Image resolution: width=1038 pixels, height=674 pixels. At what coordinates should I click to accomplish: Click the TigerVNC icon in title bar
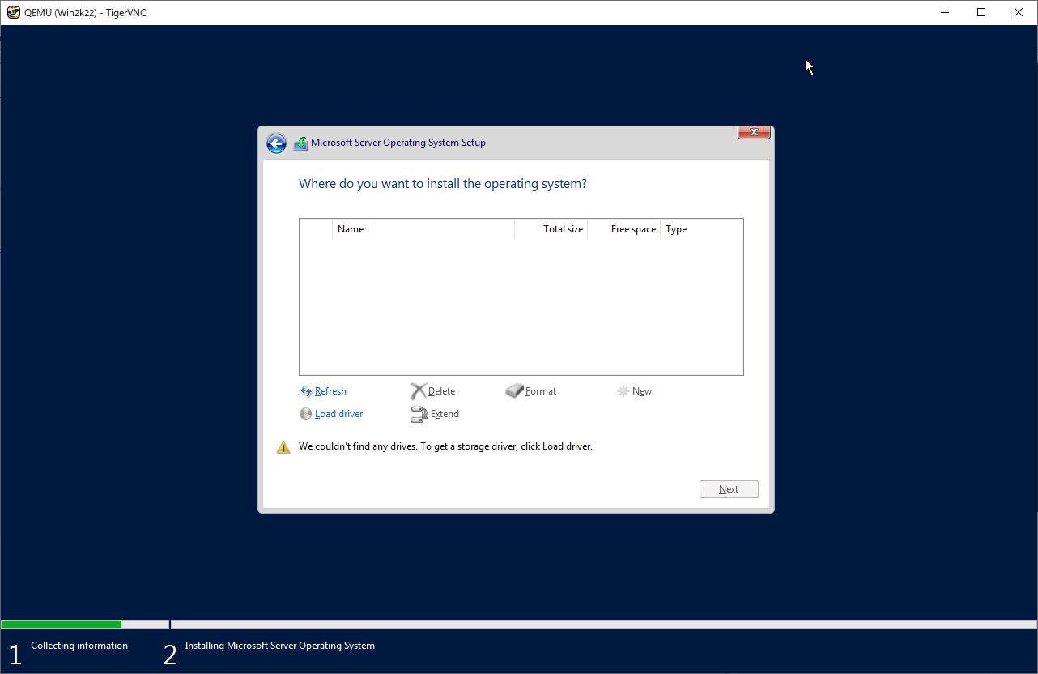(x=14, y=12)
